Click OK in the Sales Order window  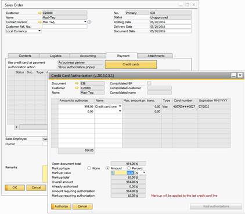pos(15,187)
